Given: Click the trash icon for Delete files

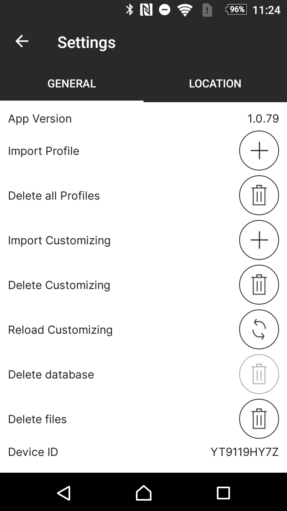Looking at the screenshot, I should pos(259,419).
